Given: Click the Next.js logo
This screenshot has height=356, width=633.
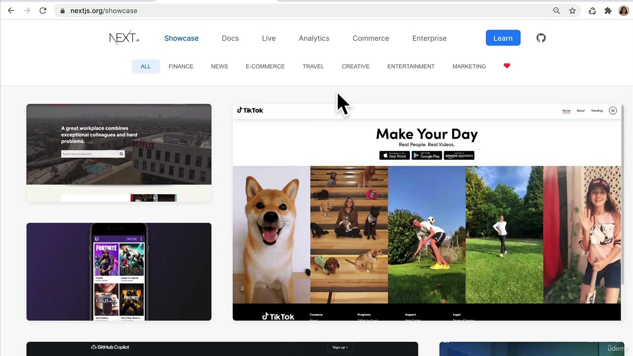Looking at the screenshot, I should point(124,38).
